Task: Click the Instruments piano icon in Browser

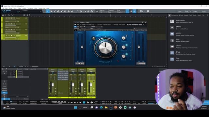Action: pos(172,21)
